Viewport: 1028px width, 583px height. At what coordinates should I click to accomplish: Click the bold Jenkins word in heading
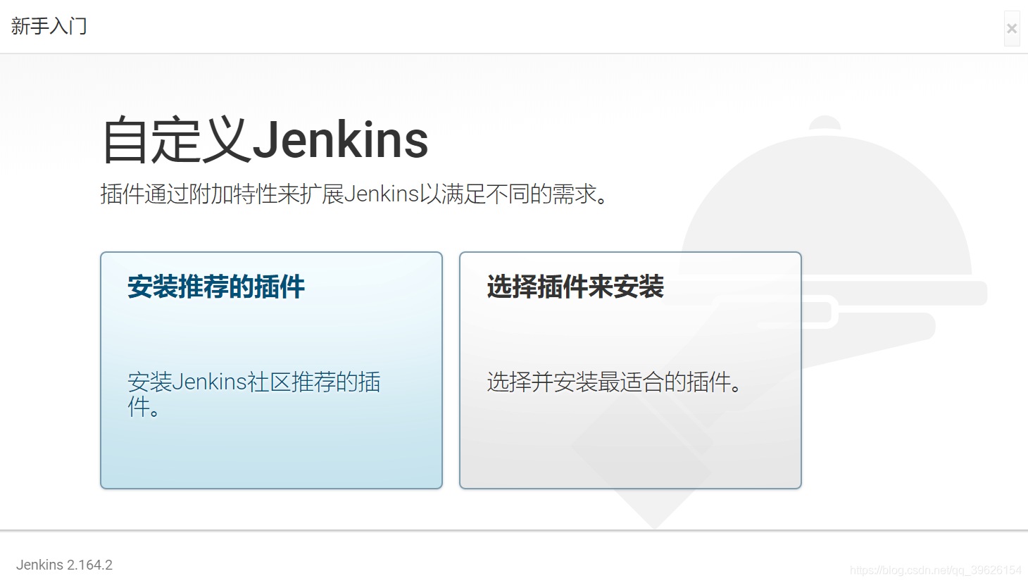click(340, 140)
